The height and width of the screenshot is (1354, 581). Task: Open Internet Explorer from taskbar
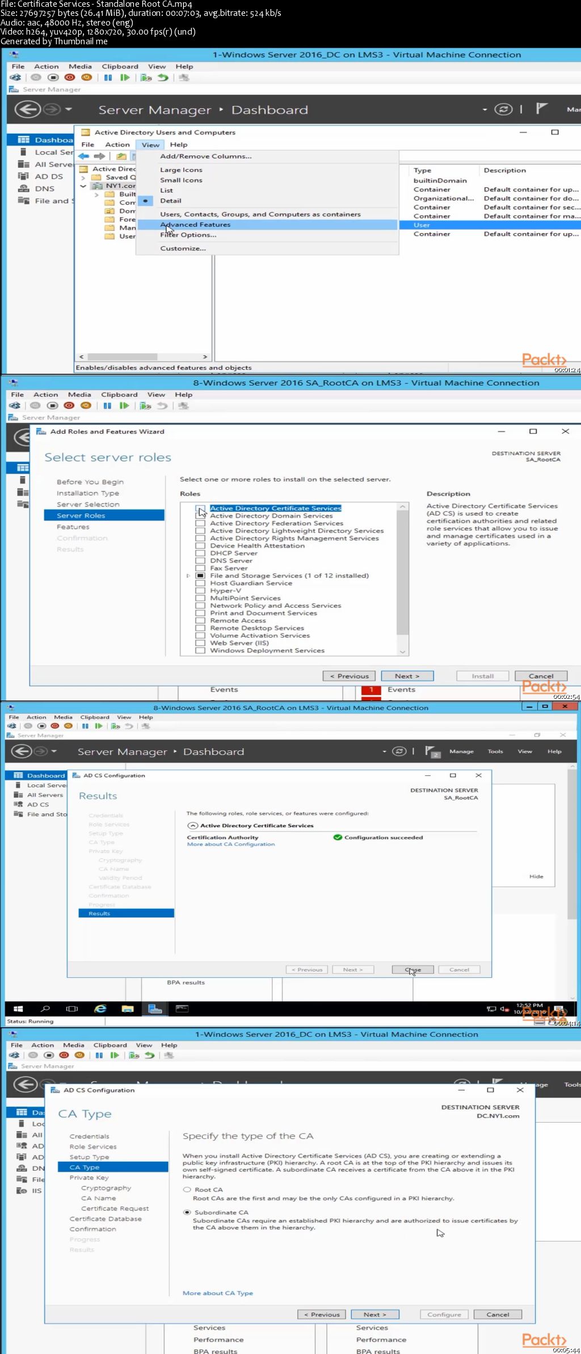click(100, 1009)
